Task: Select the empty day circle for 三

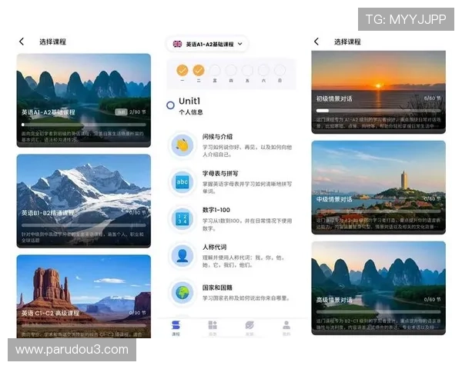Action: pos(215,70)
